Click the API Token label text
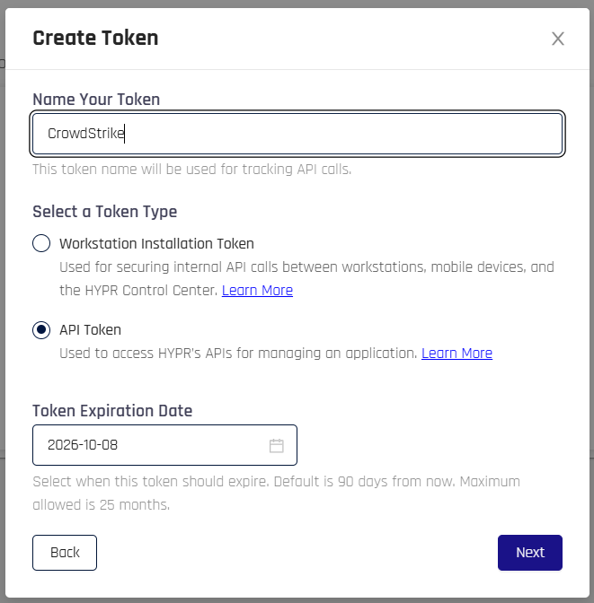Image resolution: width=594 pixels, height=603 pixels. [90, 330]
